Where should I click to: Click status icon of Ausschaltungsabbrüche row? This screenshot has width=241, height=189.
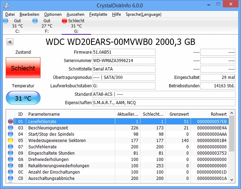[x=11, y=178]
